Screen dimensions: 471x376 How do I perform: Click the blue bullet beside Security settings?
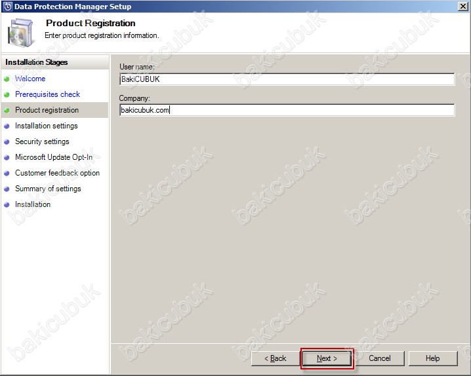pyautogui.click(x=7, y=142)
